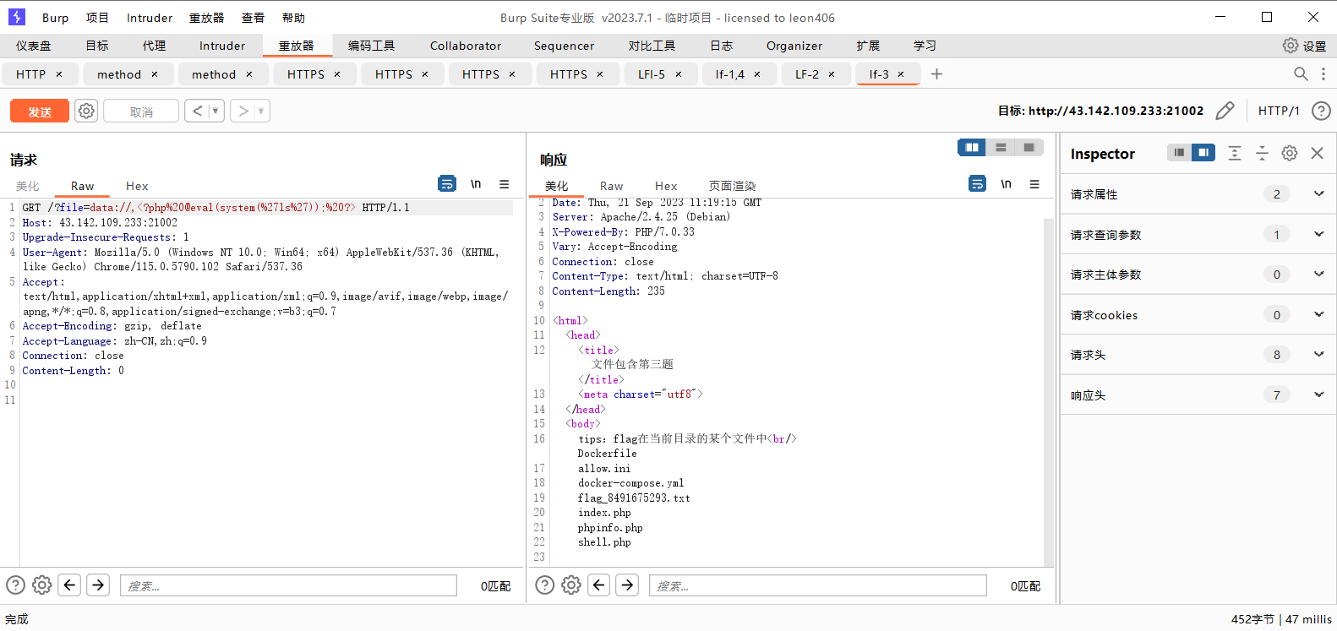Edit target with the pencil icon
The image size is (1337, 631).
pos(1225,111)
